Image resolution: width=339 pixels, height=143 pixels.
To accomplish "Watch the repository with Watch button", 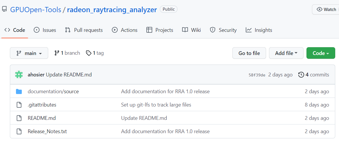I will pos(326,10).
